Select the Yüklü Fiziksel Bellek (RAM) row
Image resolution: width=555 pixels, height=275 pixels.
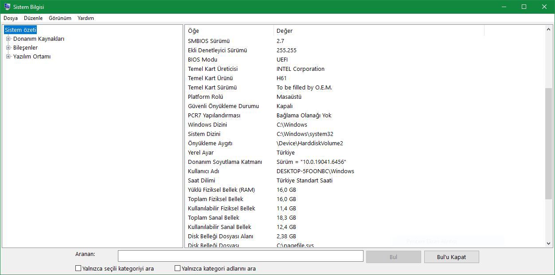tap(365, 190)
